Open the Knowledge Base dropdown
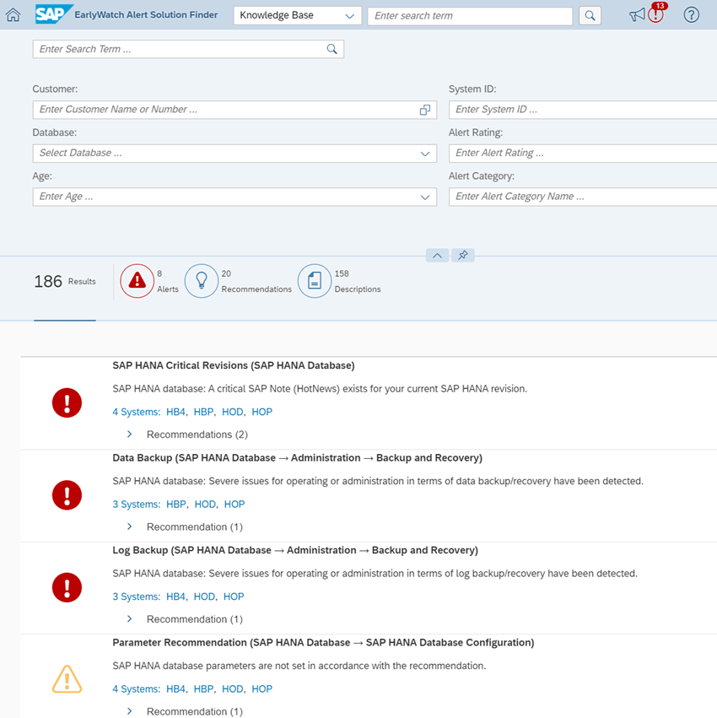The width and height of the screenshot is (717, 718). (x=297, y=15)
